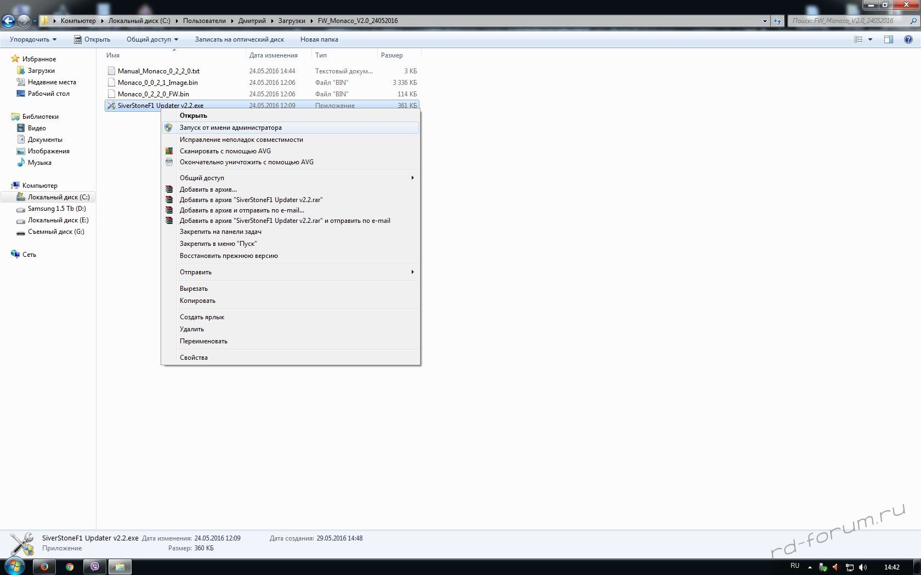921x575 pixels.
Task: Open the view options dropdown arrow
Action: tap(870, 39)
